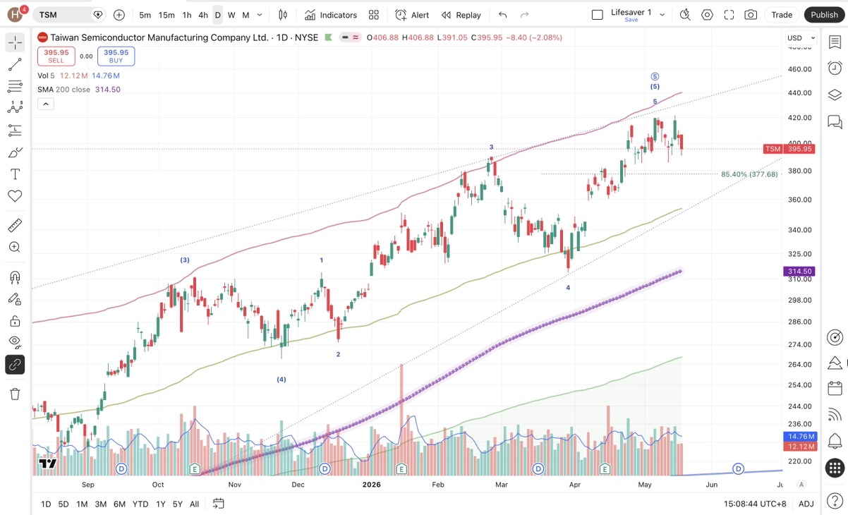Screen dimensions: 848x515
Task: Toggle lock all drawing tools
Action: (15, 321)
